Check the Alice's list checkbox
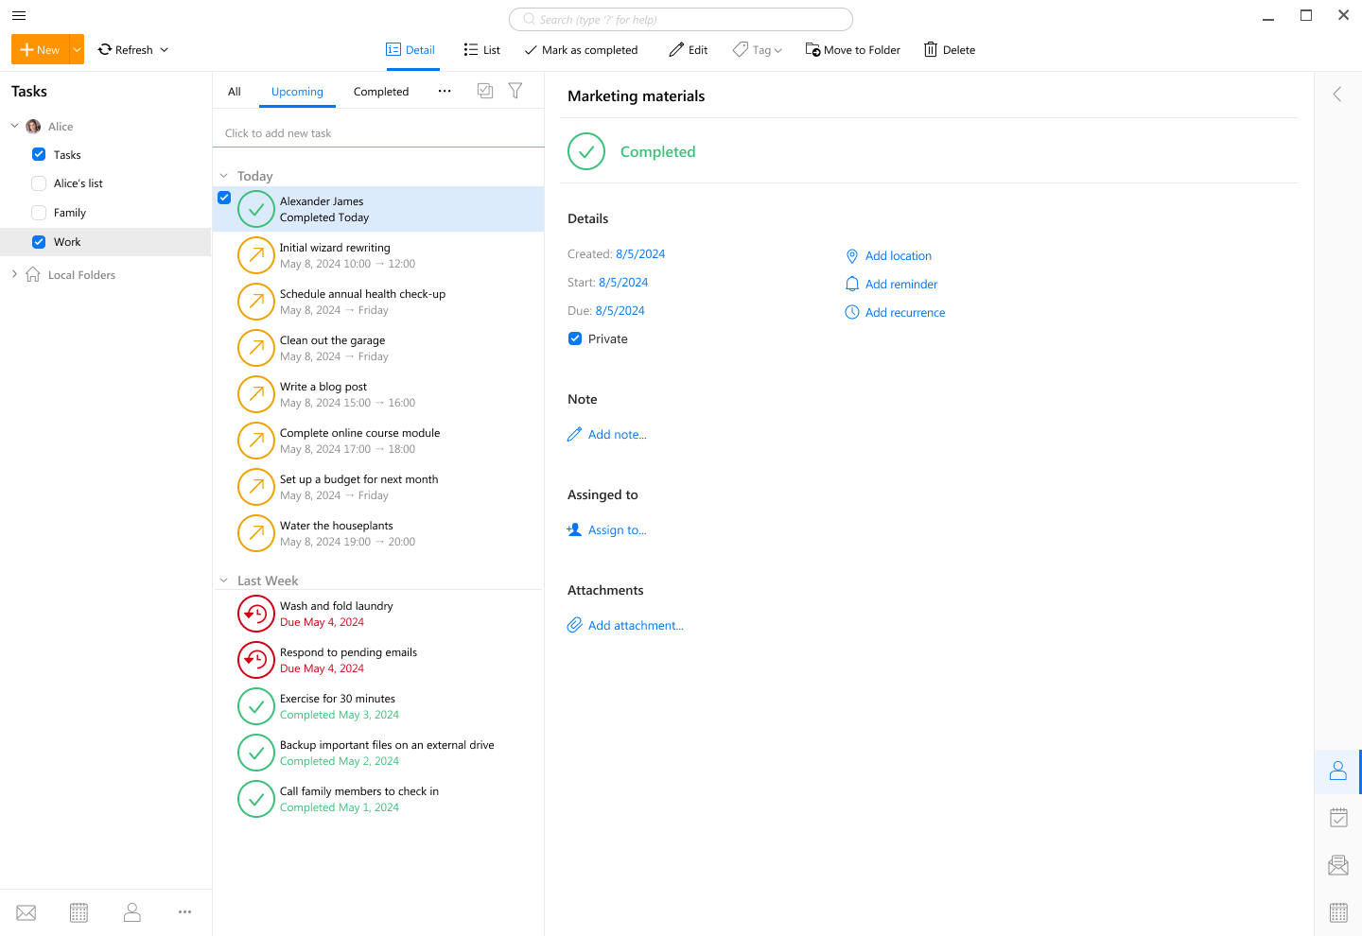Viewport: 1362px width, 936px height. (x=39, y=183)
